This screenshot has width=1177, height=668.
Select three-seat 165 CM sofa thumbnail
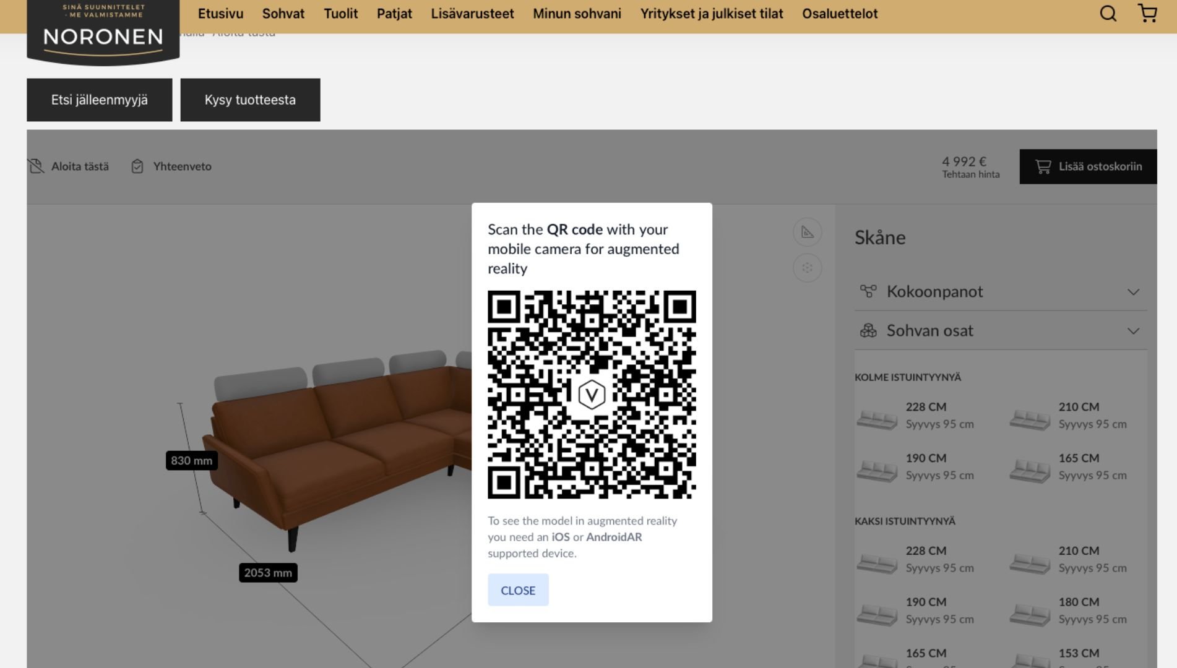1030,471
